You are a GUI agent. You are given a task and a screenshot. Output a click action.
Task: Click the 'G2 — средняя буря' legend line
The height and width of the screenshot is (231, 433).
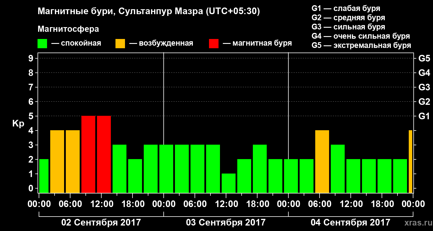coord(348,18)
